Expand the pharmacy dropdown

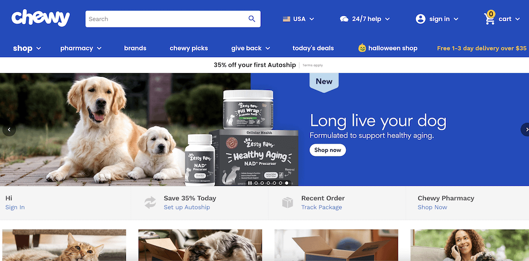81,48
